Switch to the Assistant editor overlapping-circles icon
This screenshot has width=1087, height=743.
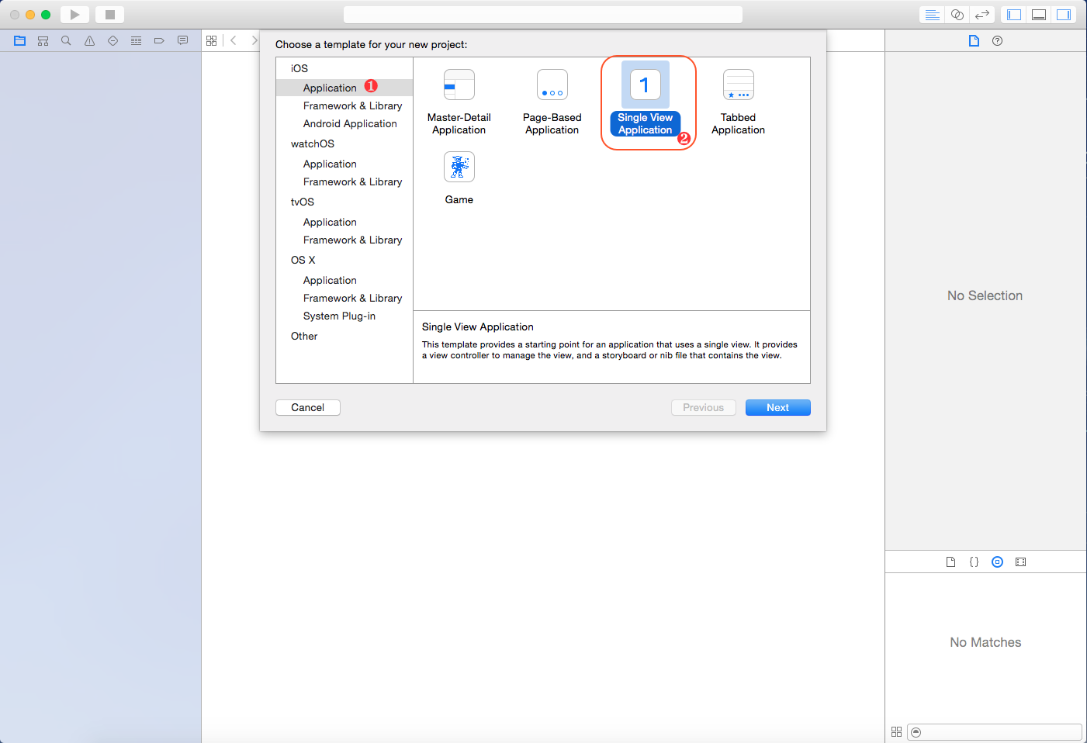click(957, 15)
